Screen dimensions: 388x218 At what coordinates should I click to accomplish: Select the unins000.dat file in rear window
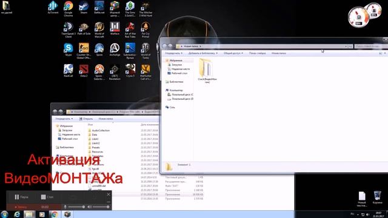(x=97, y=186)
